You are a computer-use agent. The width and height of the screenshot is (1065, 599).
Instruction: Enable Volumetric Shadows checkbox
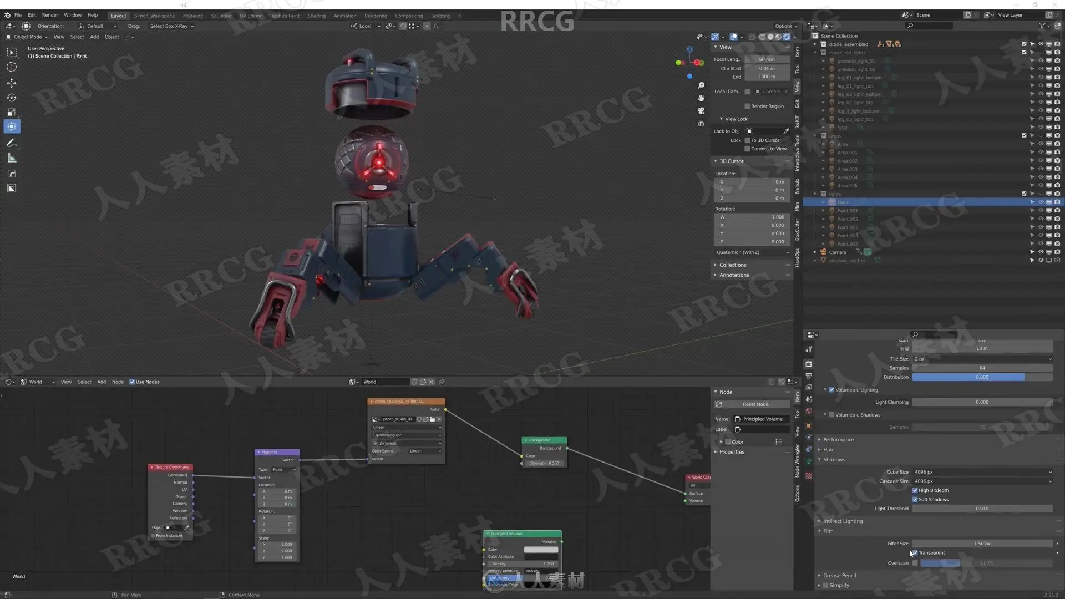[831, 415]
